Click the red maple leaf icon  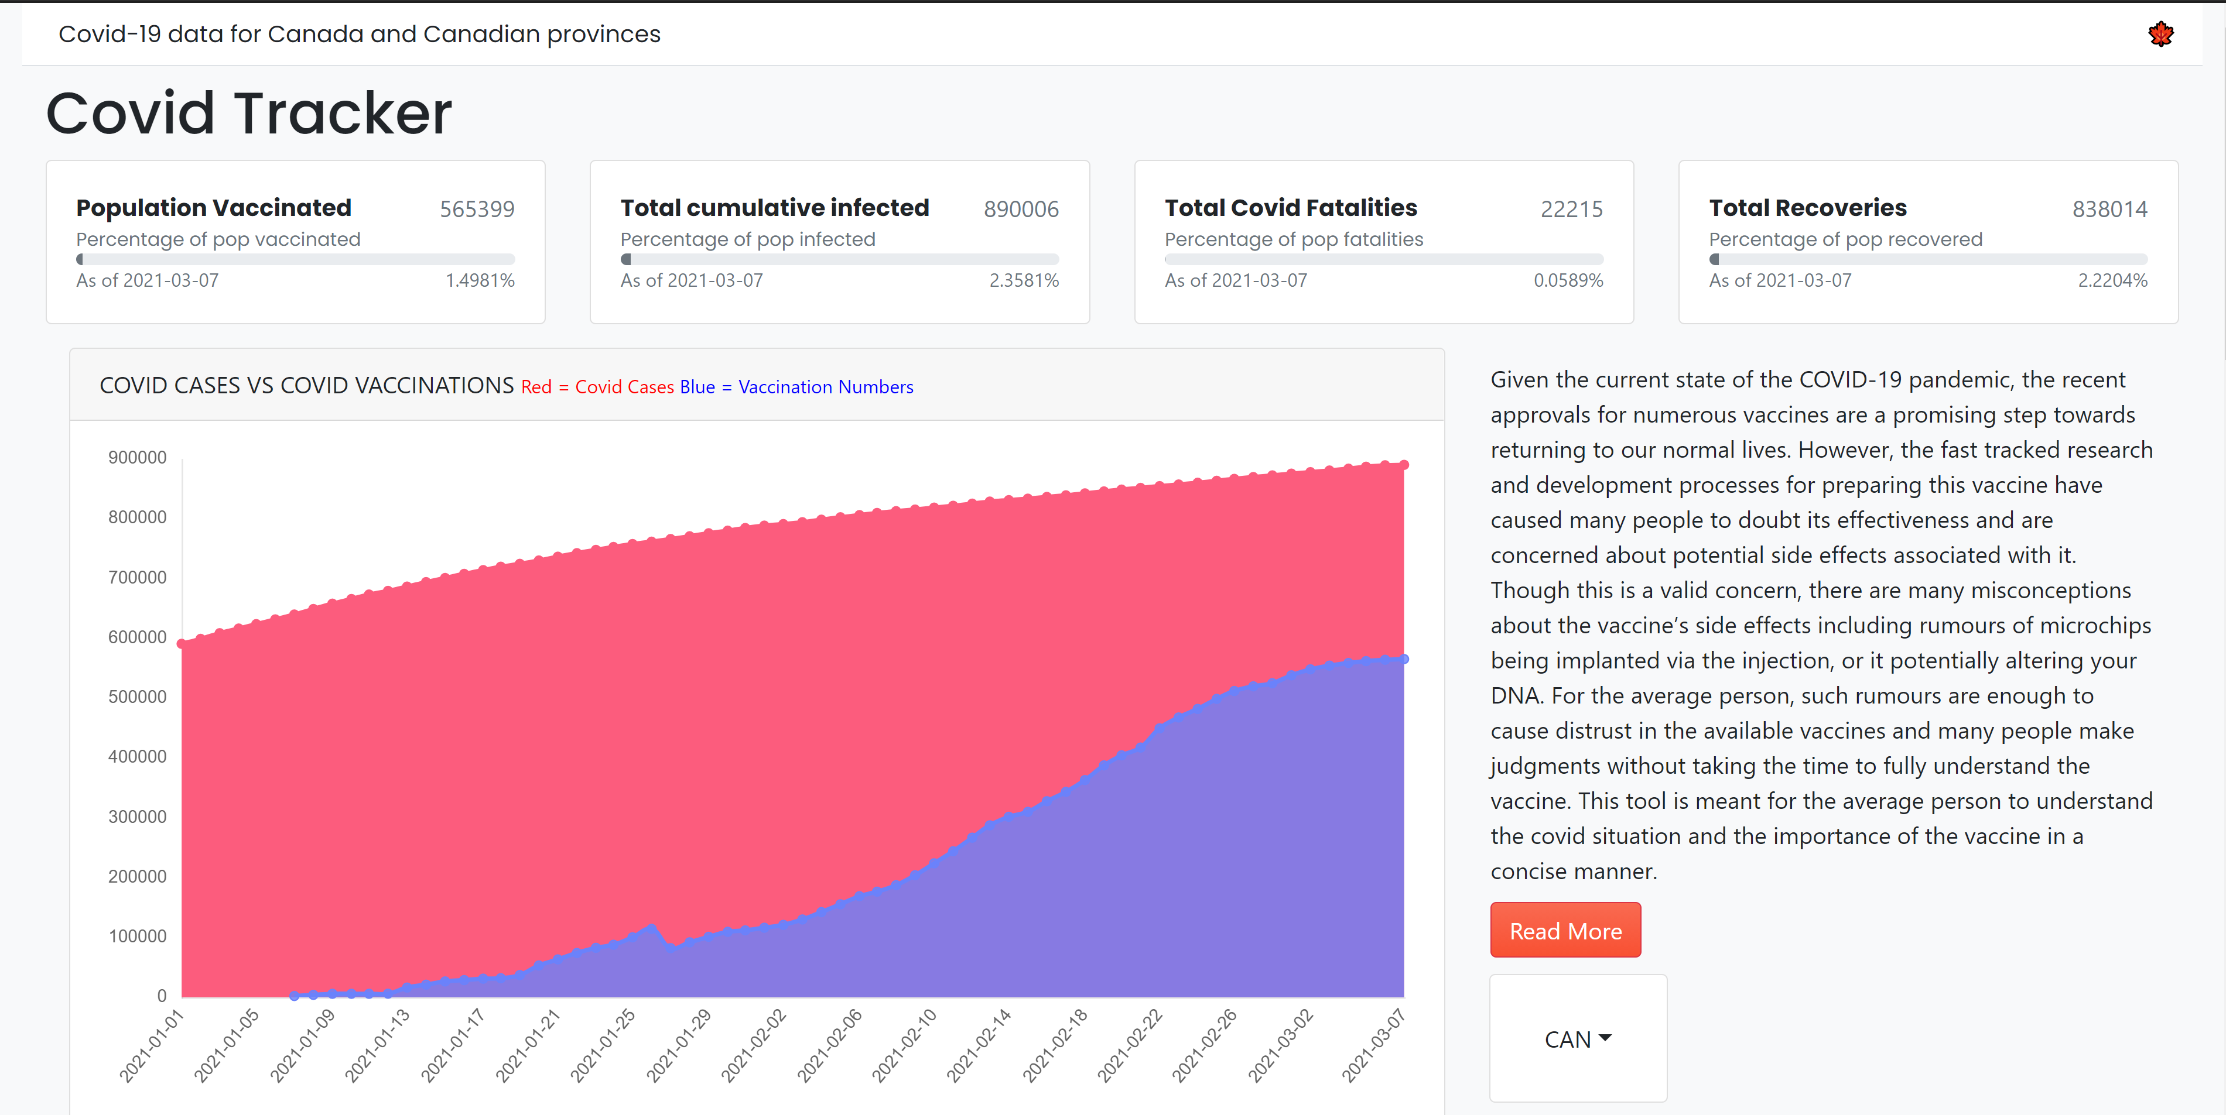coord(2160,34)
